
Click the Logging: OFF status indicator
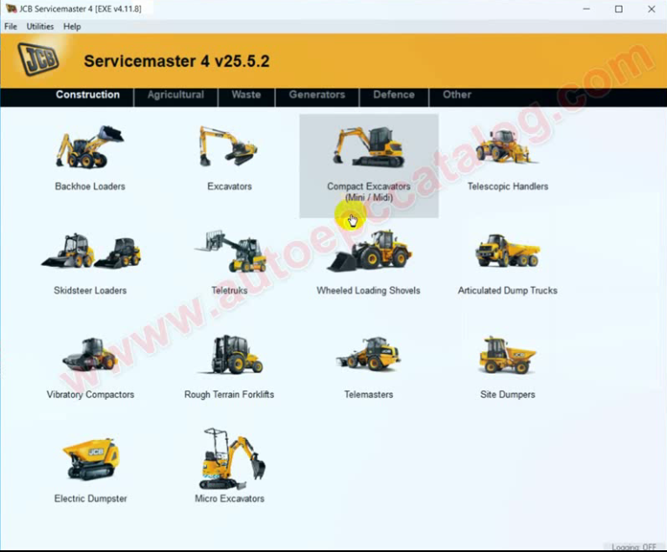[x=633, y=548]
